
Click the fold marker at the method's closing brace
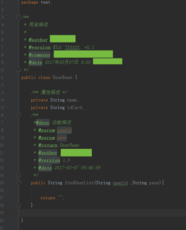tap(19, 205)
